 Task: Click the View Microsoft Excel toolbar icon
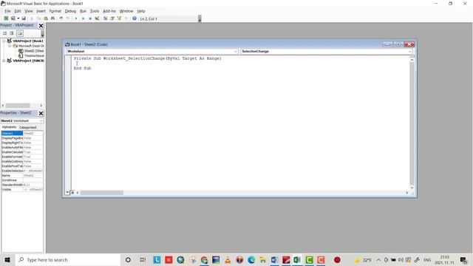(x=6, y=18)
